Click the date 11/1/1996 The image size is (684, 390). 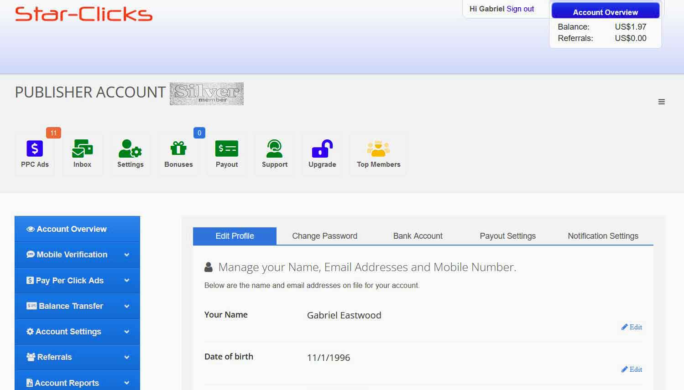click(x=329, y=358)
